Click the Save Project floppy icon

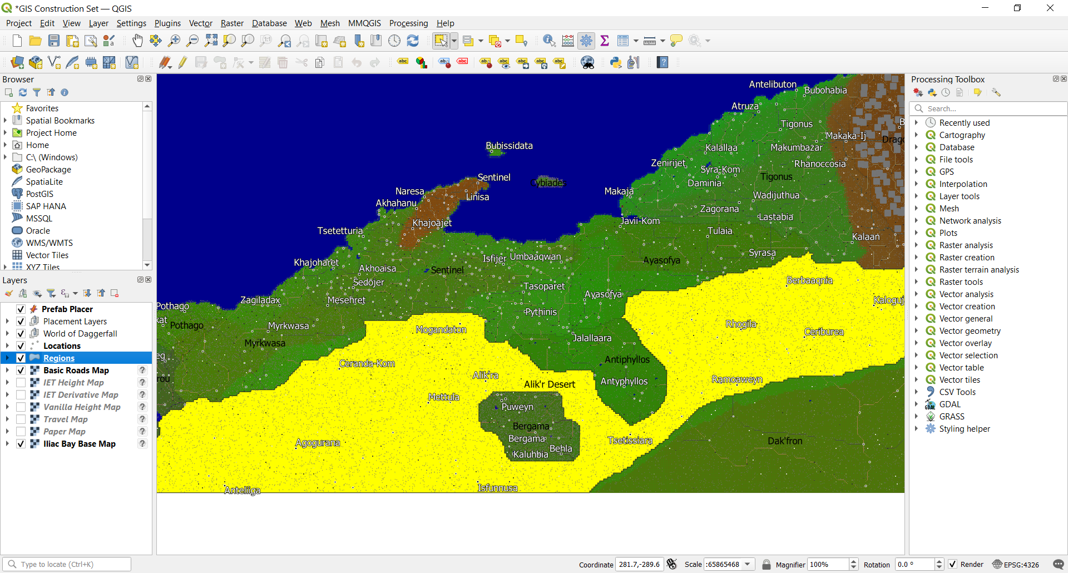point(54,41)
